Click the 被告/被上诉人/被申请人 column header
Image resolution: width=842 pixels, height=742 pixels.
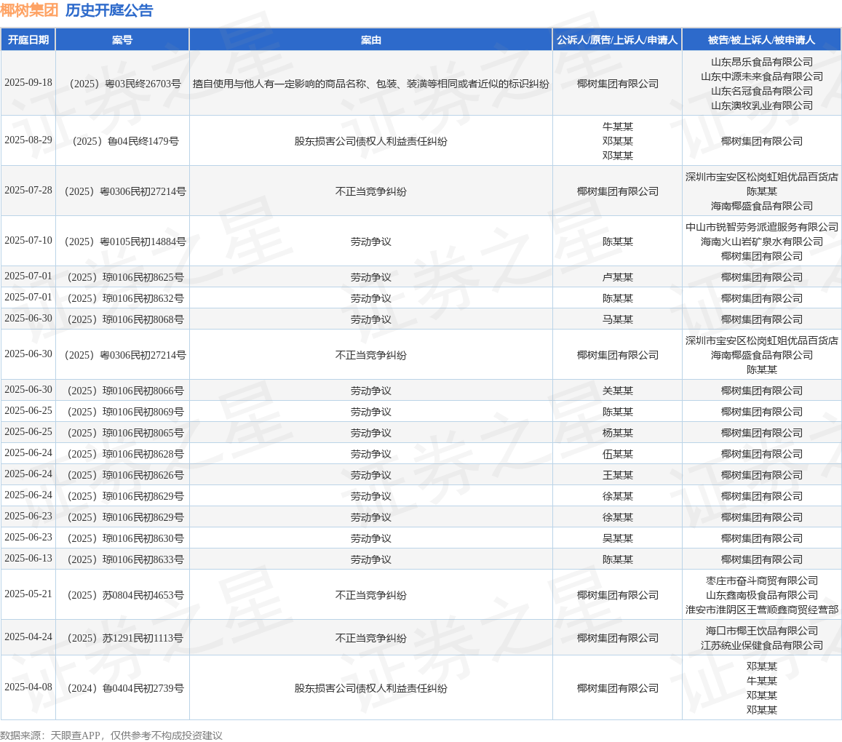pos(761,40)
